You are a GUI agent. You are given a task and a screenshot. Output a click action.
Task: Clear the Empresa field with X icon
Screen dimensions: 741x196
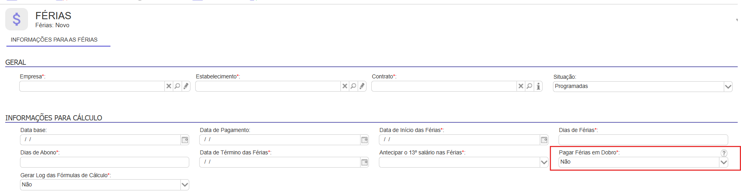(169, 86)
